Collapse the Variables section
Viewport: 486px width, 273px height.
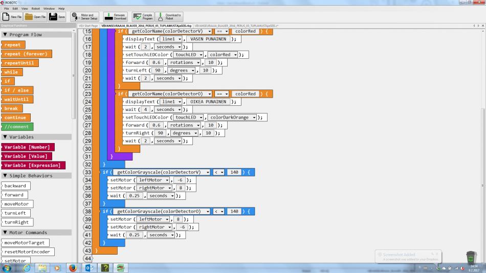pyautogui.click(x=5, y=136)
